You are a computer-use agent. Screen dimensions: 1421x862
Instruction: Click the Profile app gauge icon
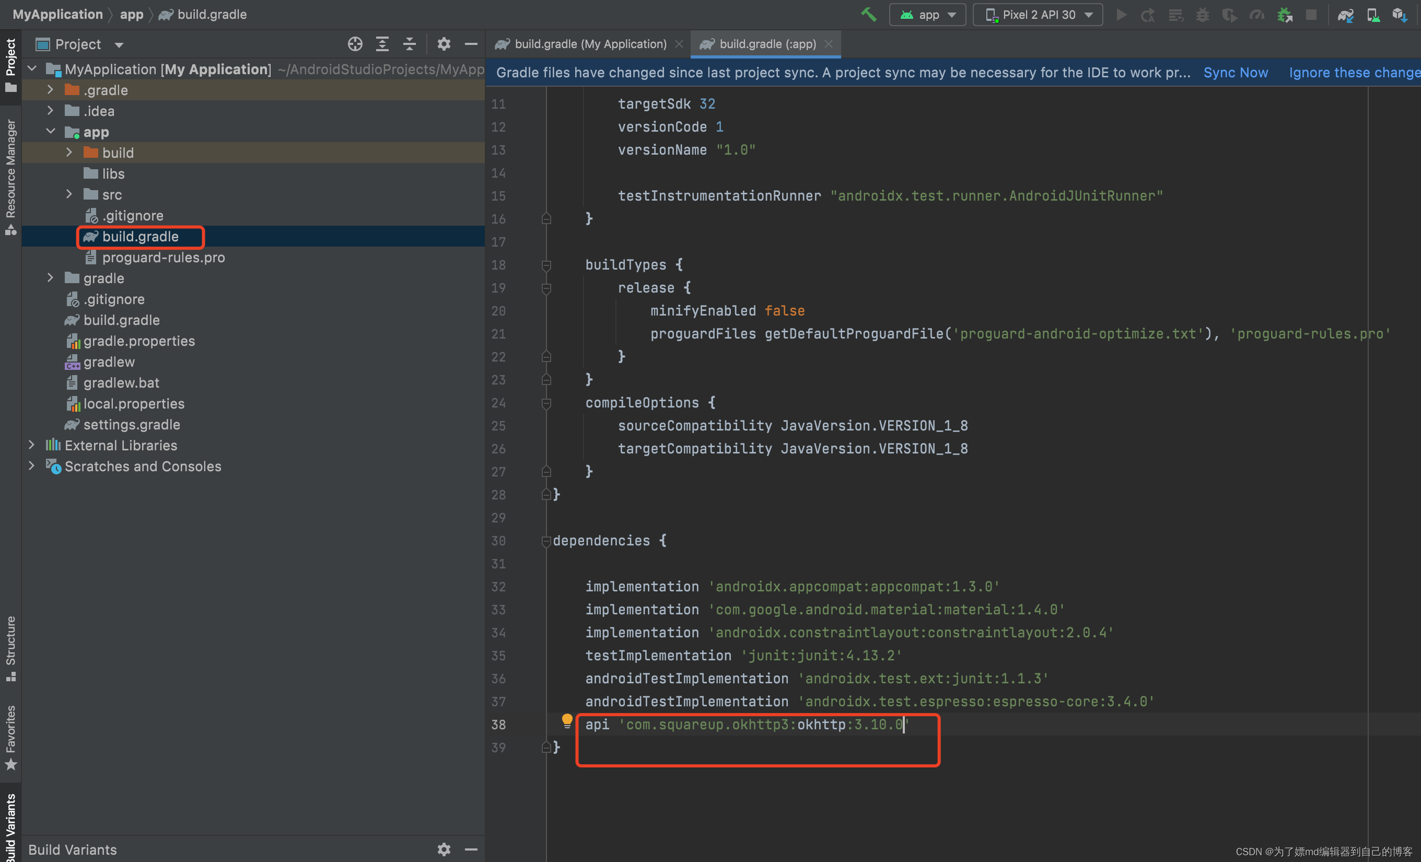1256,15
